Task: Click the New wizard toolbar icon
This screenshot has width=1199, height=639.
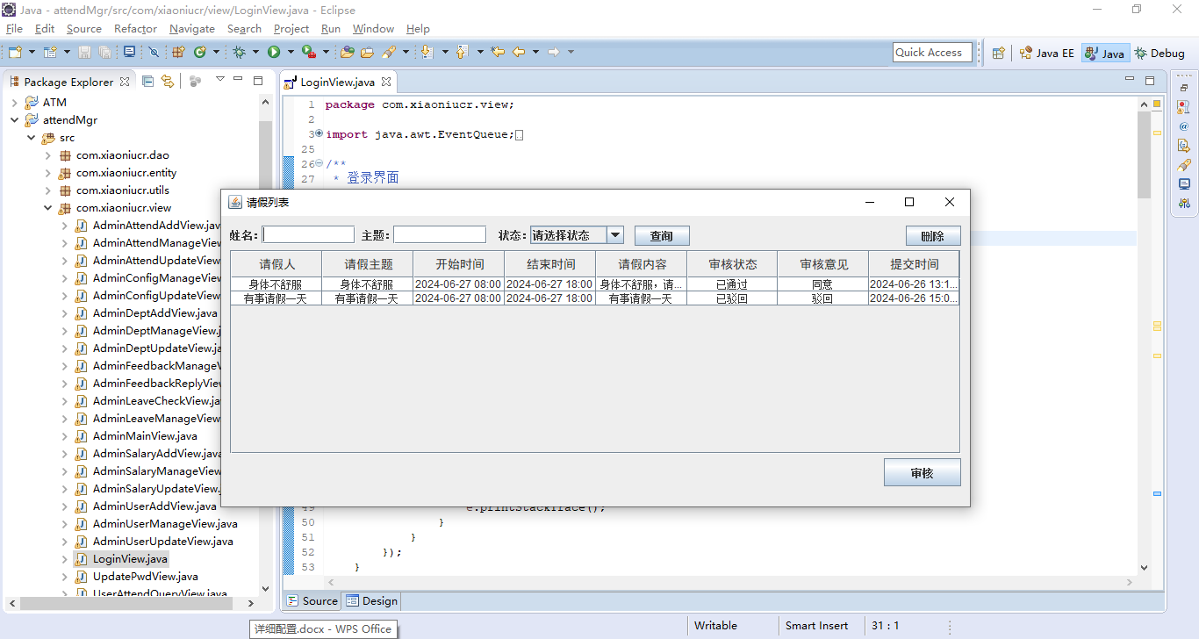Action: pos(15,53)
